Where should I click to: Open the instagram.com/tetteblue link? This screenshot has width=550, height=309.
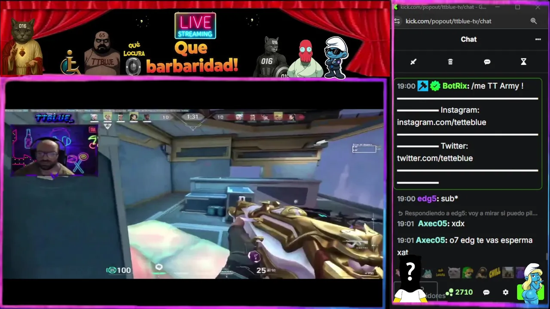click(441, 122)
